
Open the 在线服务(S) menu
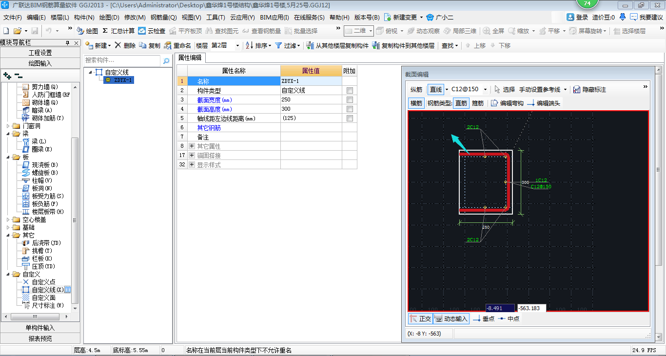coord(309,17)
